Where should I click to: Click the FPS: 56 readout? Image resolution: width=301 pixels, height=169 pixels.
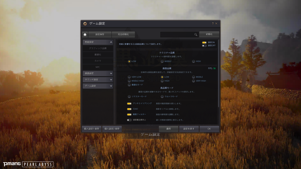(x=212, y=68)
